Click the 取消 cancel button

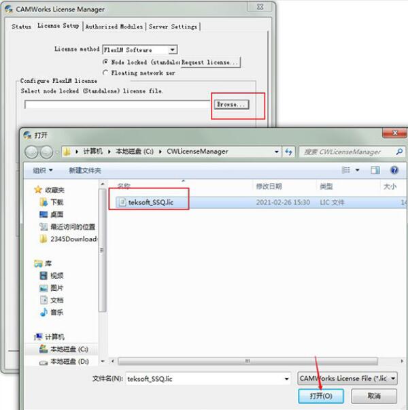[x=374, y=396]
